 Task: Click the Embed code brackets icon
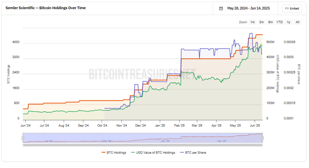tap(287, 8)
